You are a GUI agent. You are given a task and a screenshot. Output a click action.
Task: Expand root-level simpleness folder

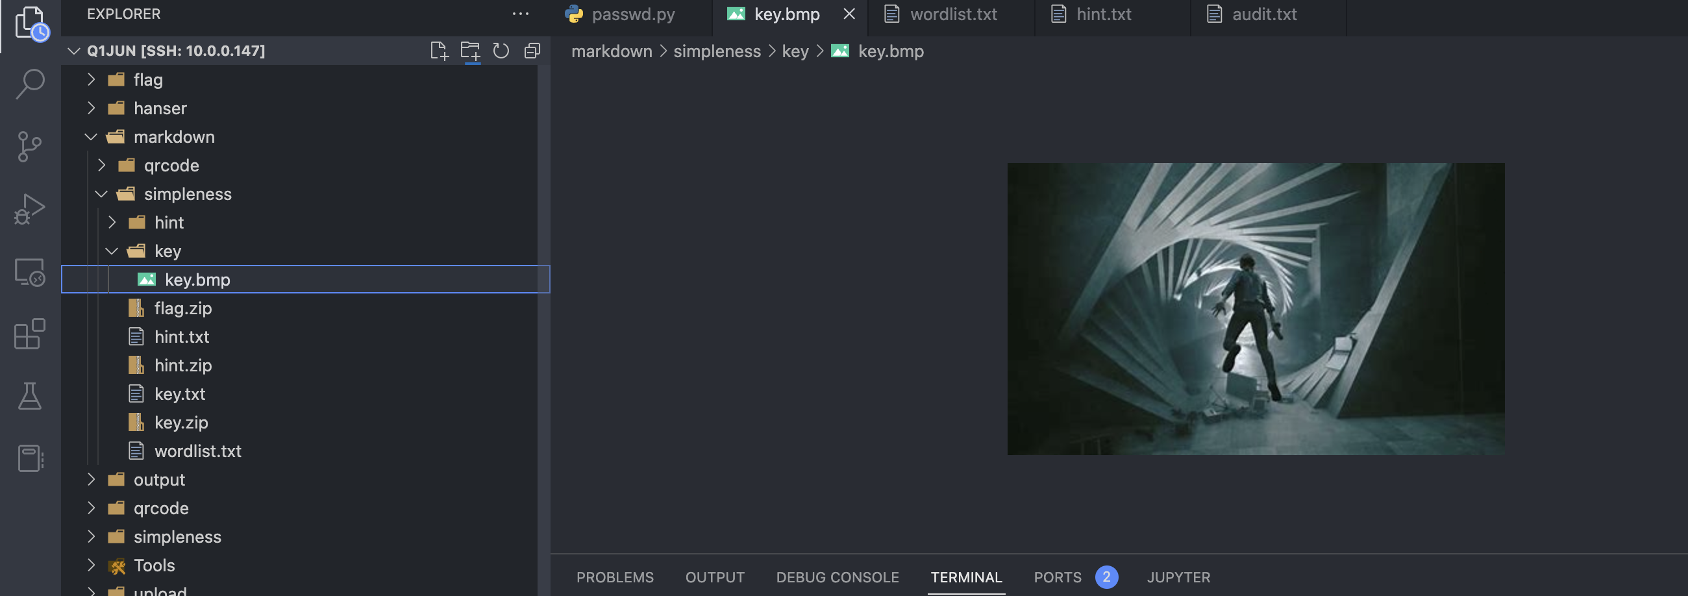pyautogui.click(x=91, y=536)
